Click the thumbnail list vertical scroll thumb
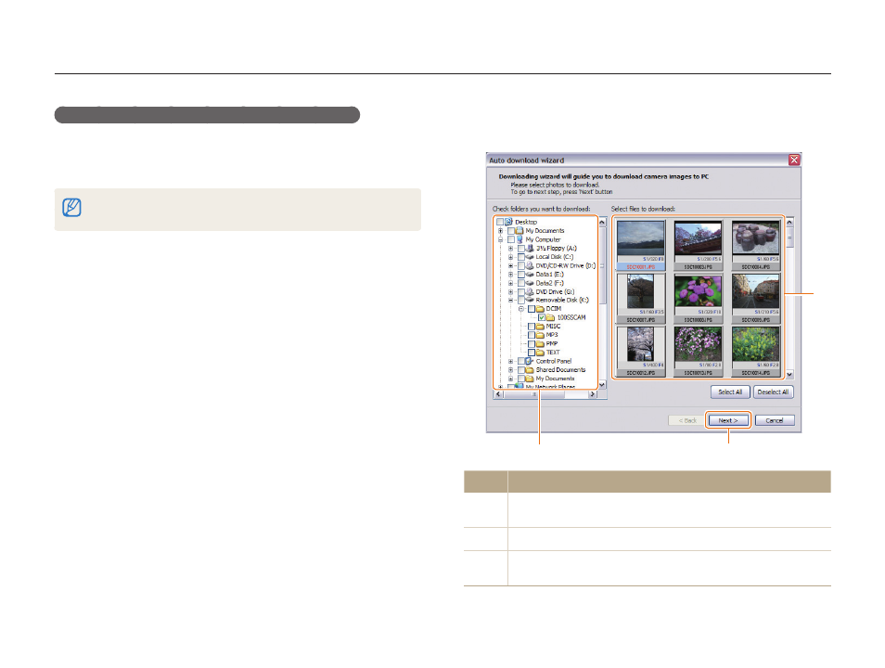Image resolution: width=885 pixels, height=668 pixels. pos(789,238)
